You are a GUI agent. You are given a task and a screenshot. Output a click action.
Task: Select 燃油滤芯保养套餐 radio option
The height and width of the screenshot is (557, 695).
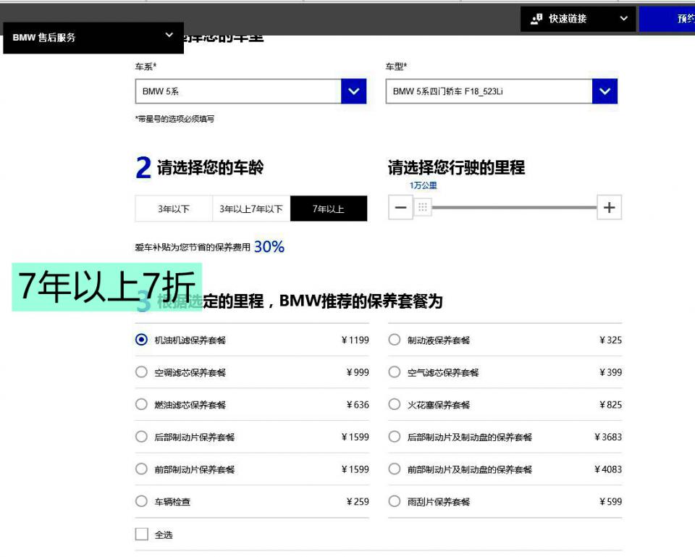(x=141, y=404)
